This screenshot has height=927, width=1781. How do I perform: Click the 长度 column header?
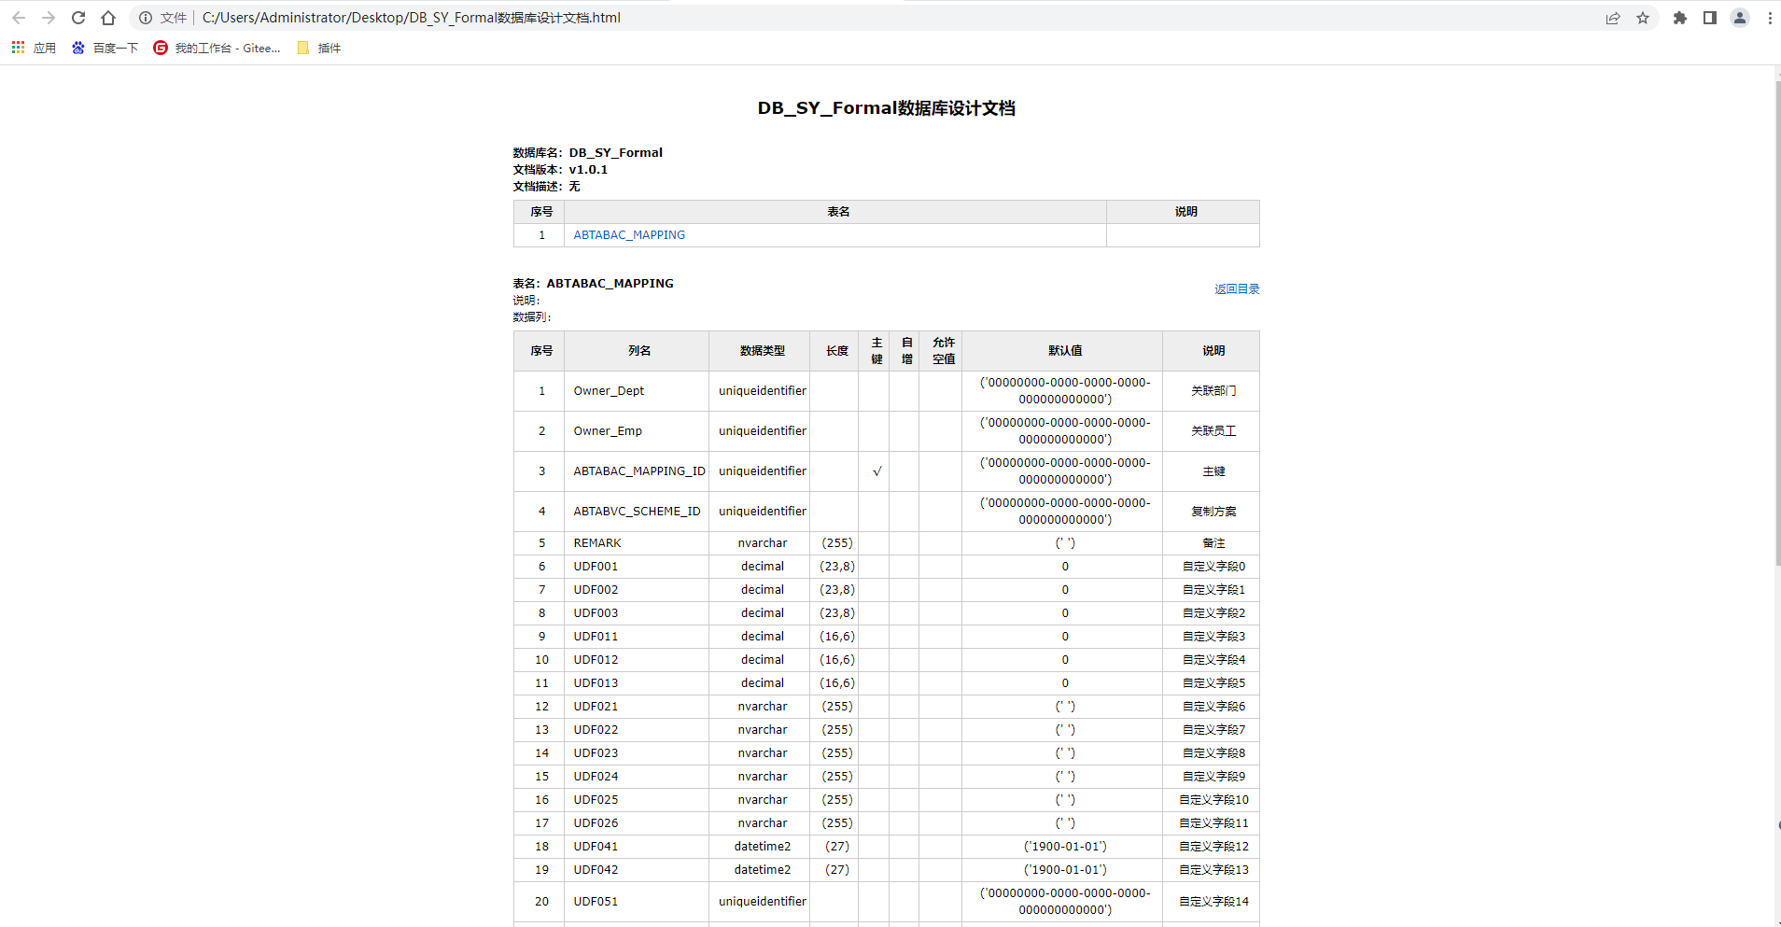[834, 351]
